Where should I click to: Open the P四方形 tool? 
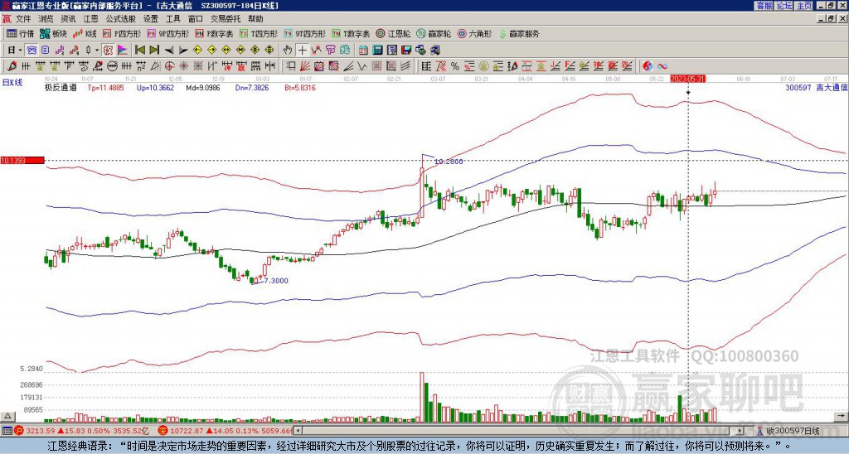coord(123,33)
